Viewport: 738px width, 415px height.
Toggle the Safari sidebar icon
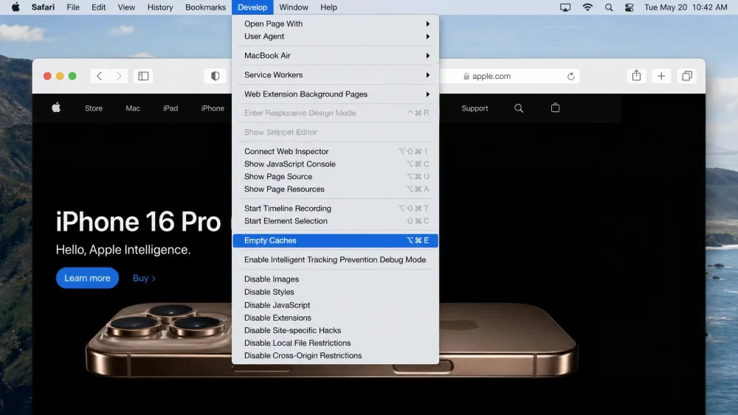click(144, 76)
